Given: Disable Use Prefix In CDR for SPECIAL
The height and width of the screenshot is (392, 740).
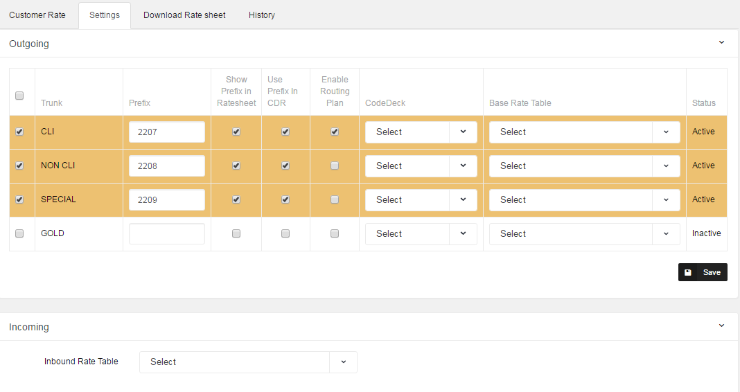Looking at the screenshot, I should pos(285,199).
